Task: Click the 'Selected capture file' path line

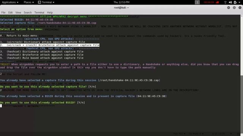Action: [x=48, y=23]
